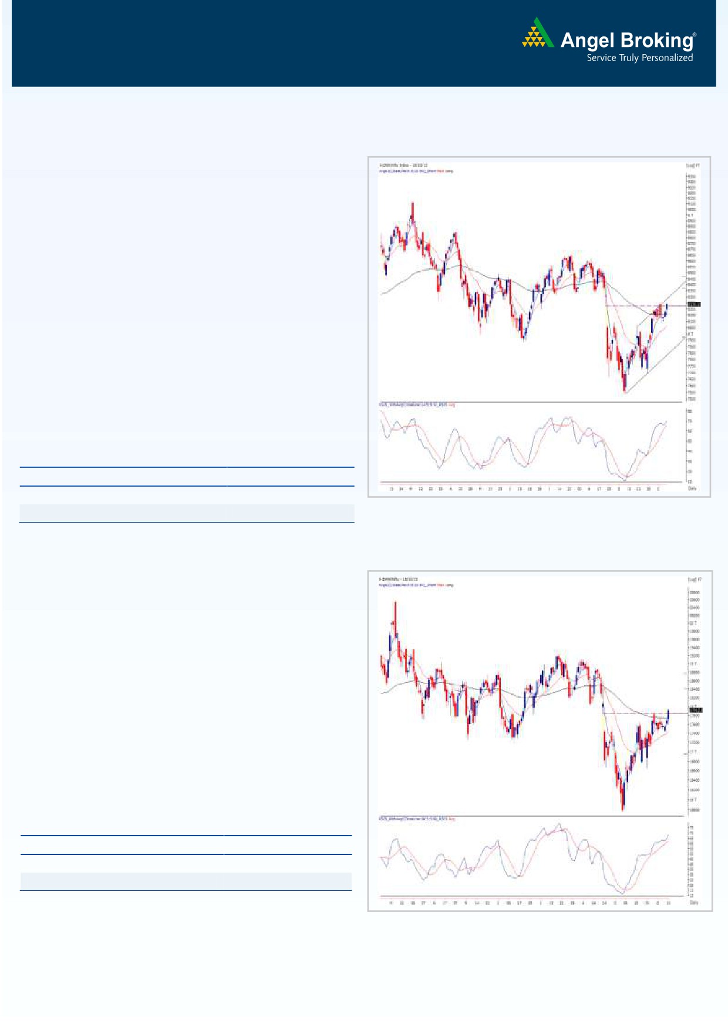Select the moving average legend on upper chart
The width and height of the screenshot is (728, 1030).
[416, 171]
